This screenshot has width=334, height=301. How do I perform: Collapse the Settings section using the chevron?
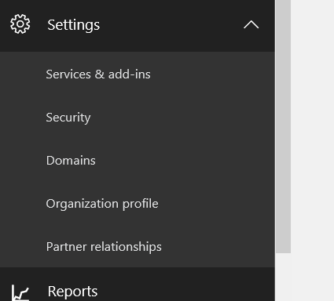(x=251, y=24)
